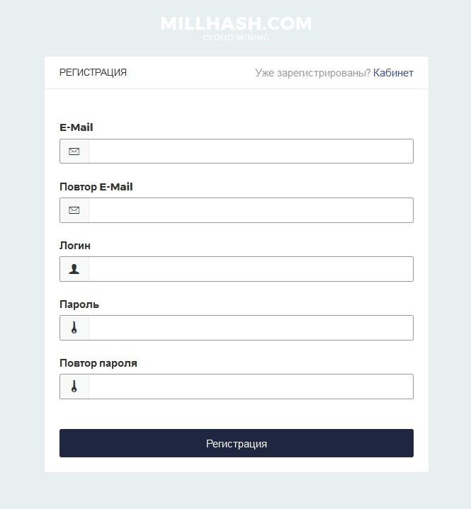Click the key icon beside Пароль
471x509 pixels.
tap(74, 328)
